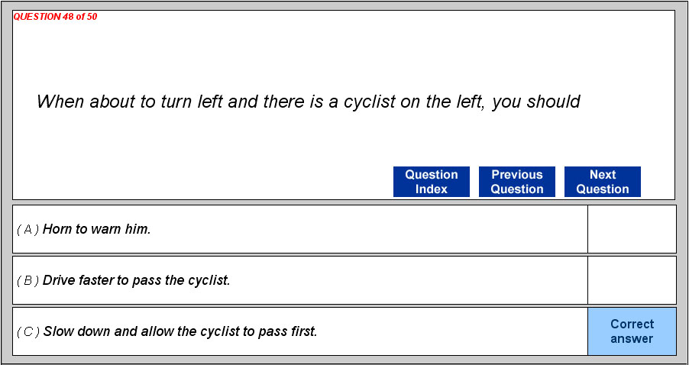The image size is (689, 365).
Task: Click the words Horn to warn him
Action: click(x=97, y=229)
